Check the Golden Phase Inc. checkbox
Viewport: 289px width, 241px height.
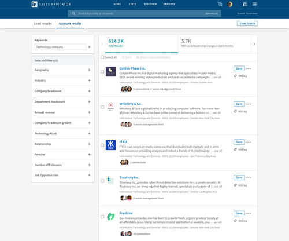[102, 71]
